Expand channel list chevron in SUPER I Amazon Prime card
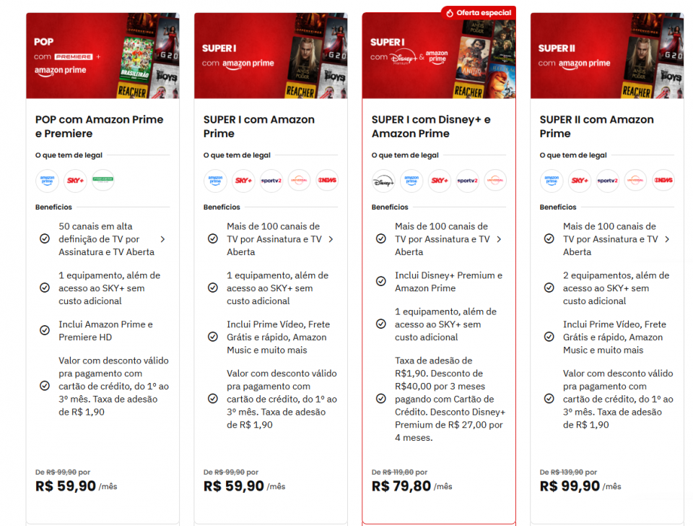This screenshot has height=526, width=693. coord(331,239)
